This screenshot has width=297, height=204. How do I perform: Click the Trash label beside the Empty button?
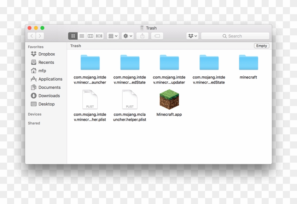[x=76, y=46]
